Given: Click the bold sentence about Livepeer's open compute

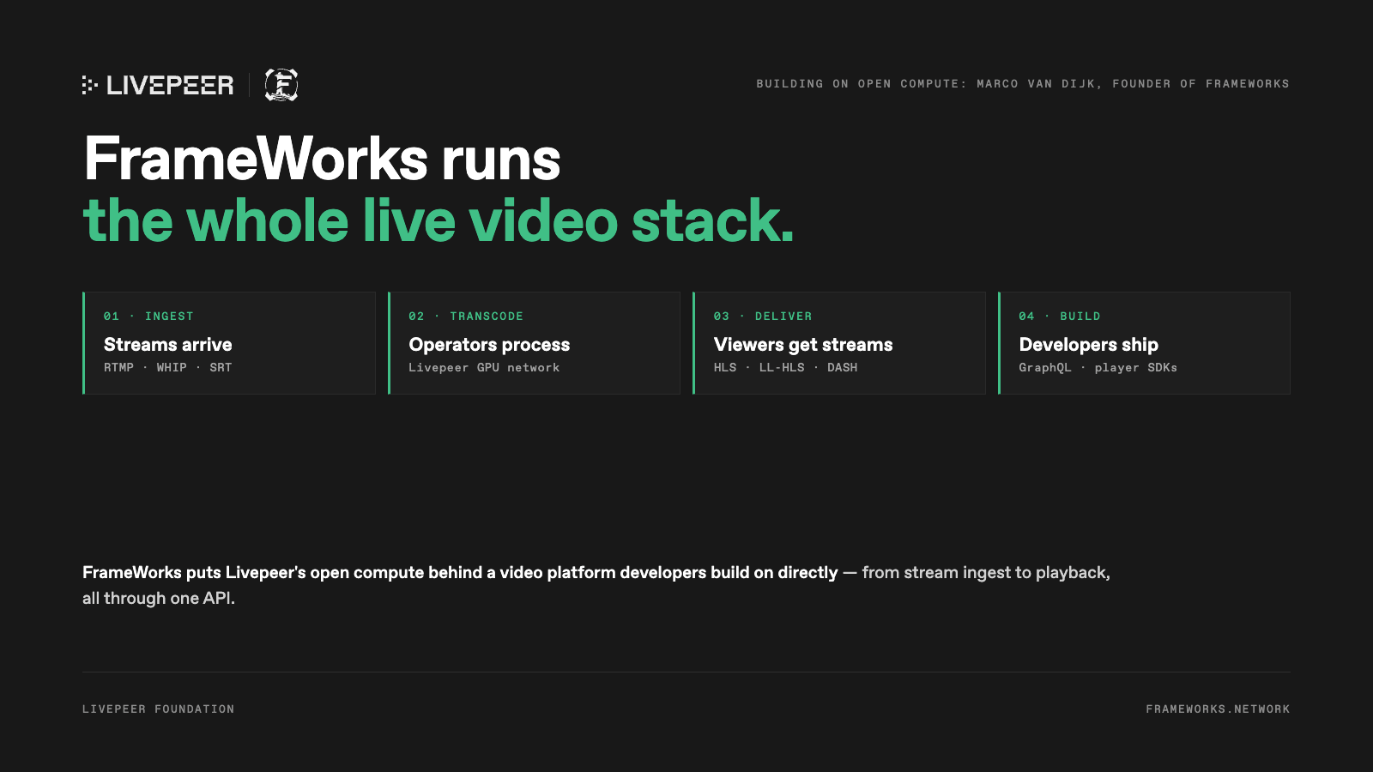Looking at the screenshot, I should (460, 573).
